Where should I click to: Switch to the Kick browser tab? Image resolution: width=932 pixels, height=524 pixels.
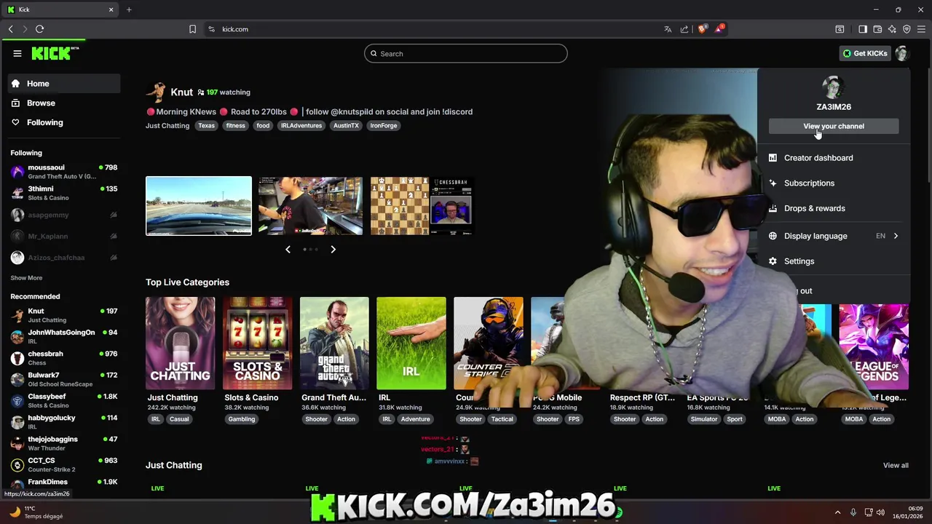tap(60, 9)
